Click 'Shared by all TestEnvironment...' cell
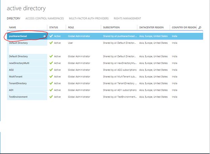 point(120,97)
